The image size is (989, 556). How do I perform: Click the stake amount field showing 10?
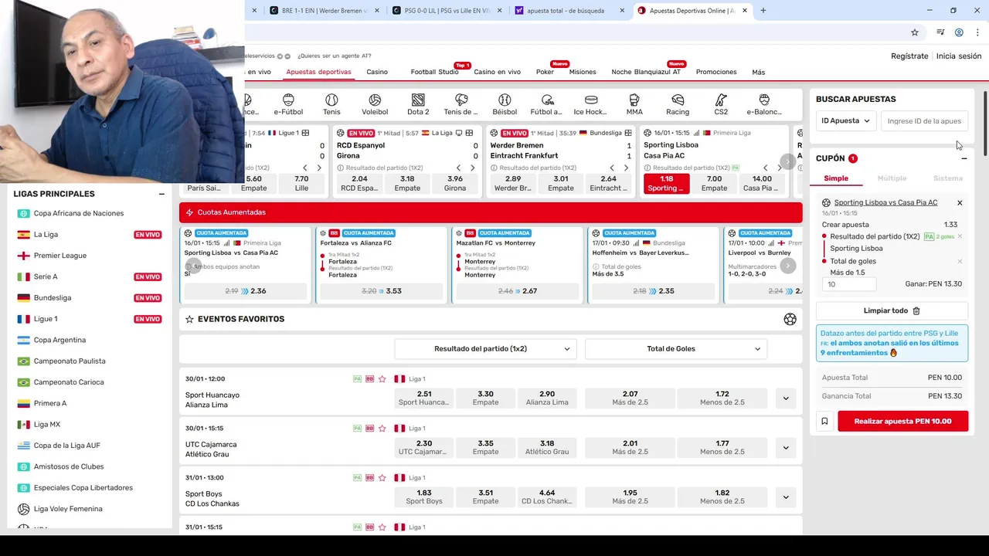click(849, 284)
